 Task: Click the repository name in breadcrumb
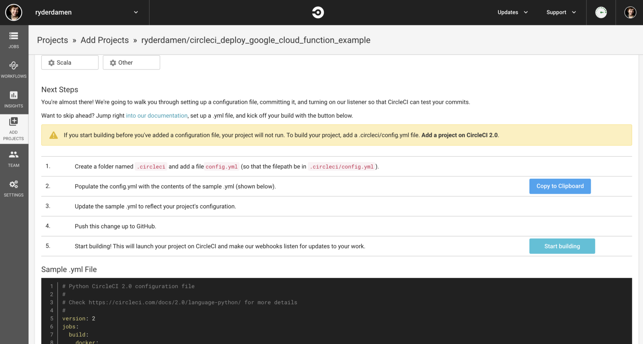[x=256, y=40]
